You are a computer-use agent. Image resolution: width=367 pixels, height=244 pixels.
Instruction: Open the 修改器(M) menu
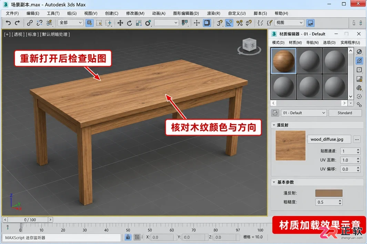pyautogui.click(x=135, y=13)
